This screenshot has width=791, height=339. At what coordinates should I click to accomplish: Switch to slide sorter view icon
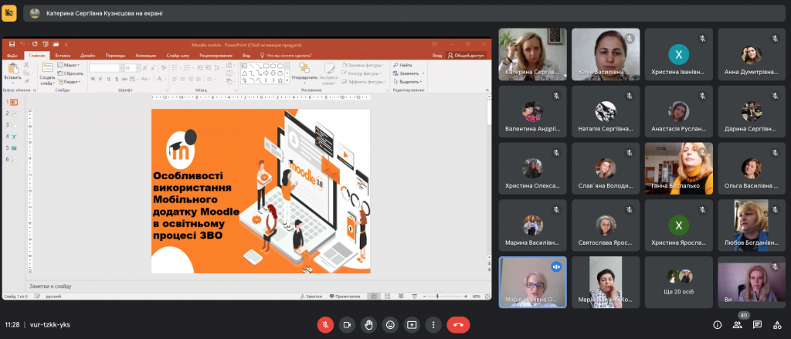tap(387, 297)
